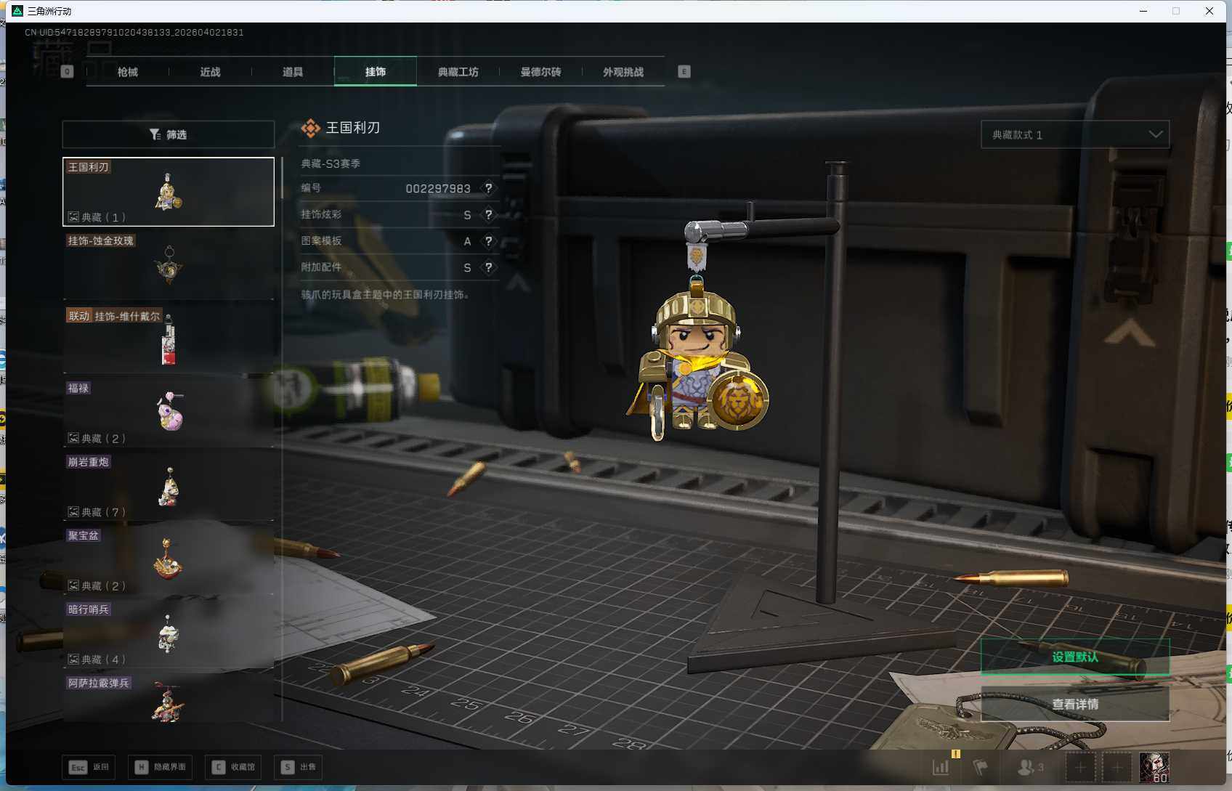Minimize the 三角洲行动 window

(x=1143, y=11)
